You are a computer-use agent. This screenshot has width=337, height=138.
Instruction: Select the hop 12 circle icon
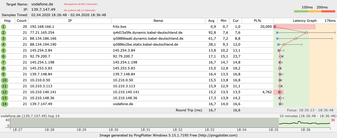4,92
